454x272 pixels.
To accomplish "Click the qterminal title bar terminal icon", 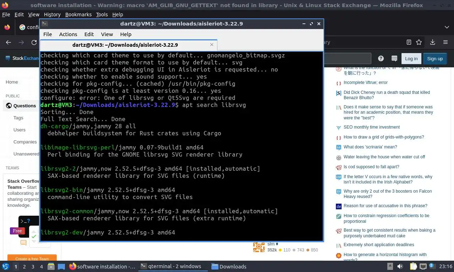I will (44, 24).
